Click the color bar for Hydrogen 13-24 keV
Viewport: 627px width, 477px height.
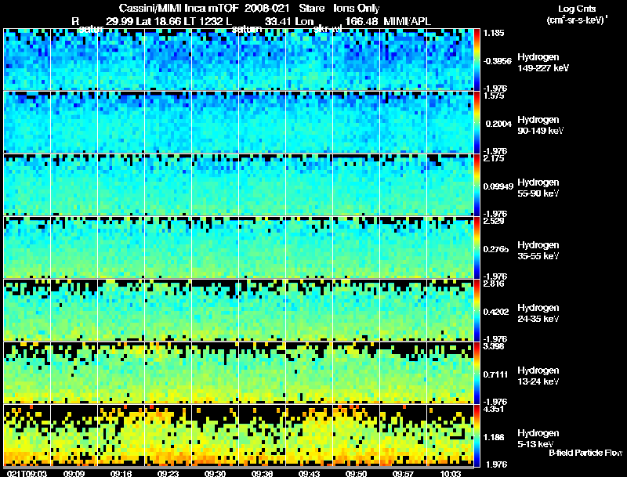pos(477,373)
